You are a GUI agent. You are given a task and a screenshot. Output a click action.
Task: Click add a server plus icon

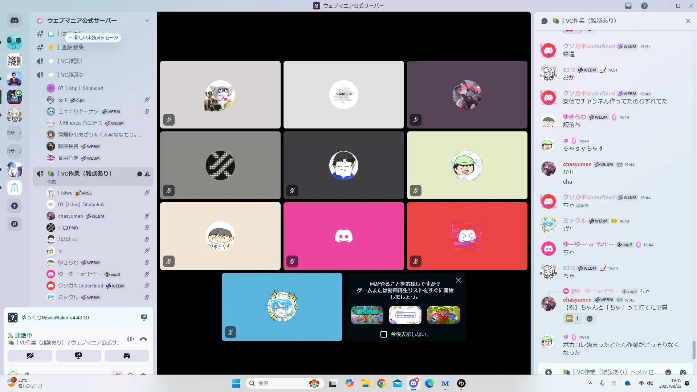coord(15,206)
